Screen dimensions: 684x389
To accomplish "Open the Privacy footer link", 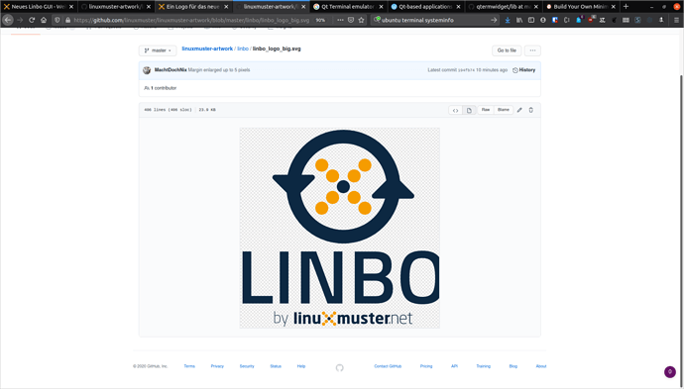I will coord(217,366).
